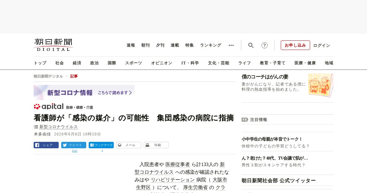Screen dimensions: 367x193
Task: Click 厚生労働省 keyword link
Action: tap(195, 187)
